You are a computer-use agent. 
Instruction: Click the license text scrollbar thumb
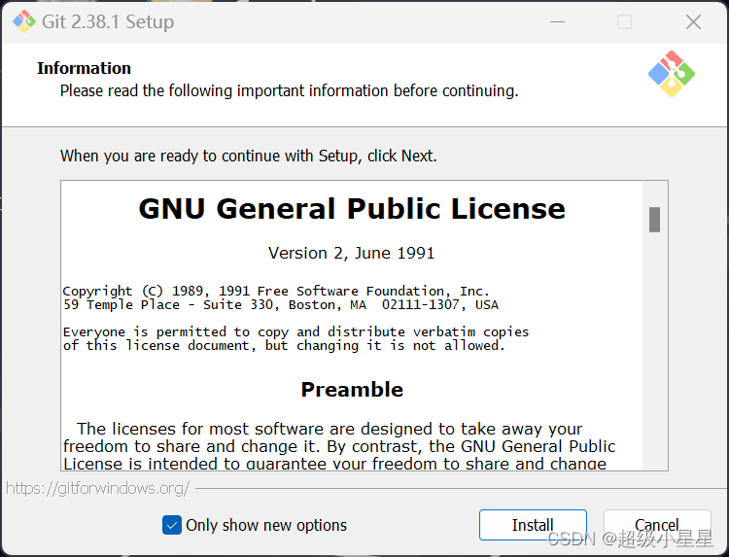(654, 220)
